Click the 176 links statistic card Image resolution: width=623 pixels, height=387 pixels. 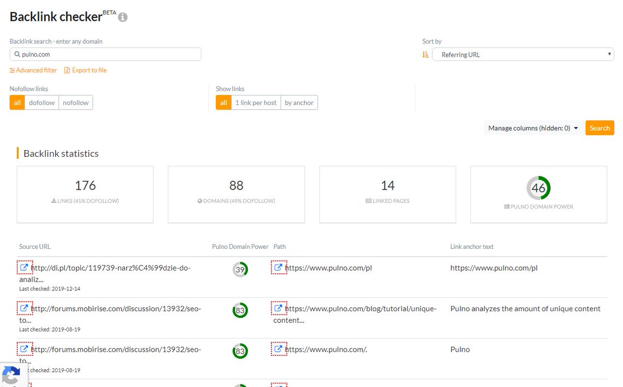85,194
